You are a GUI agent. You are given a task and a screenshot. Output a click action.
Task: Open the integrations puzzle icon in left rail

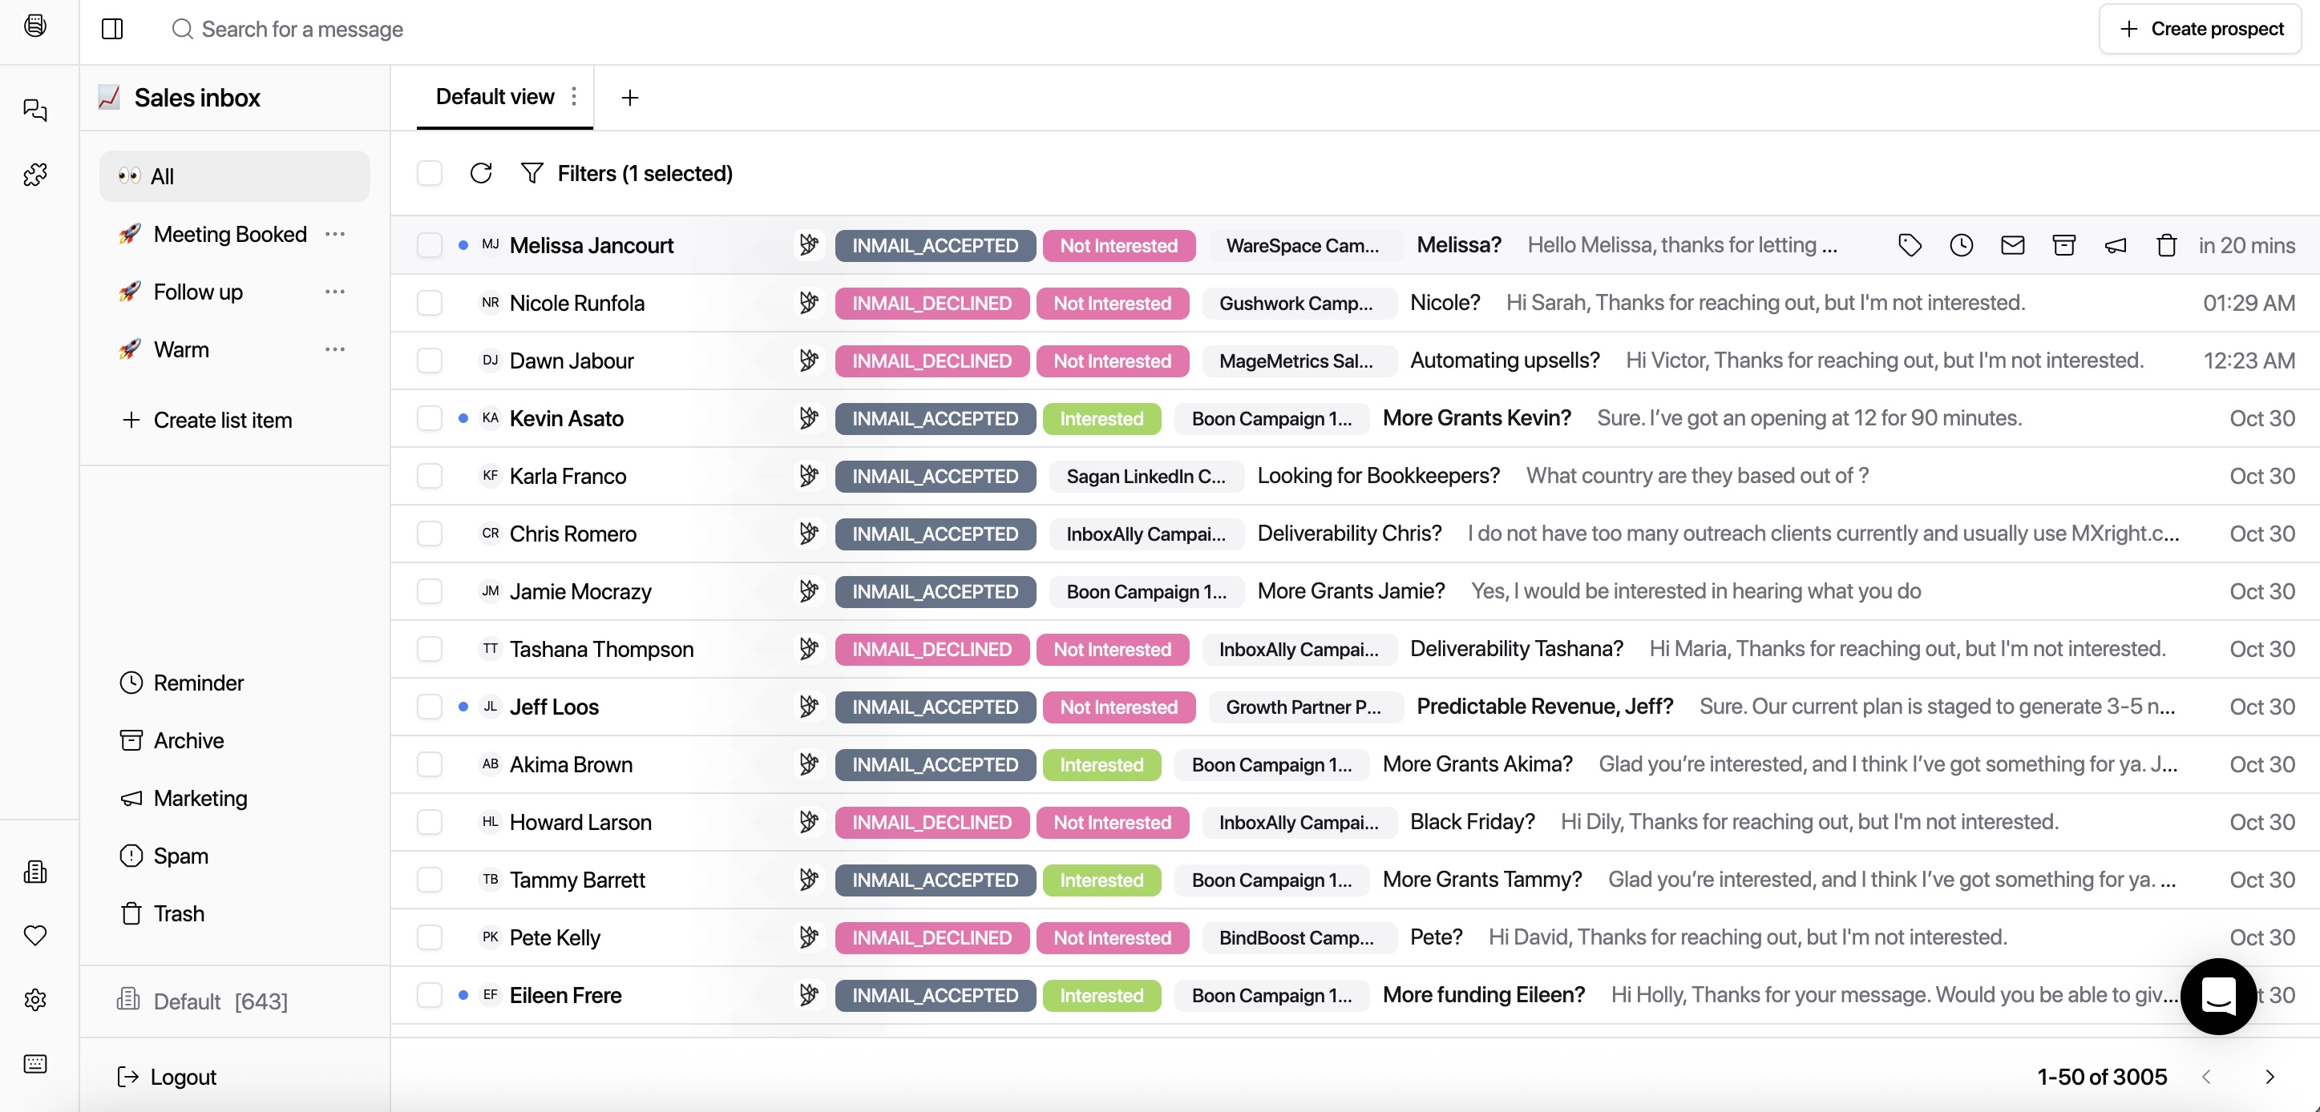[35, 175]
